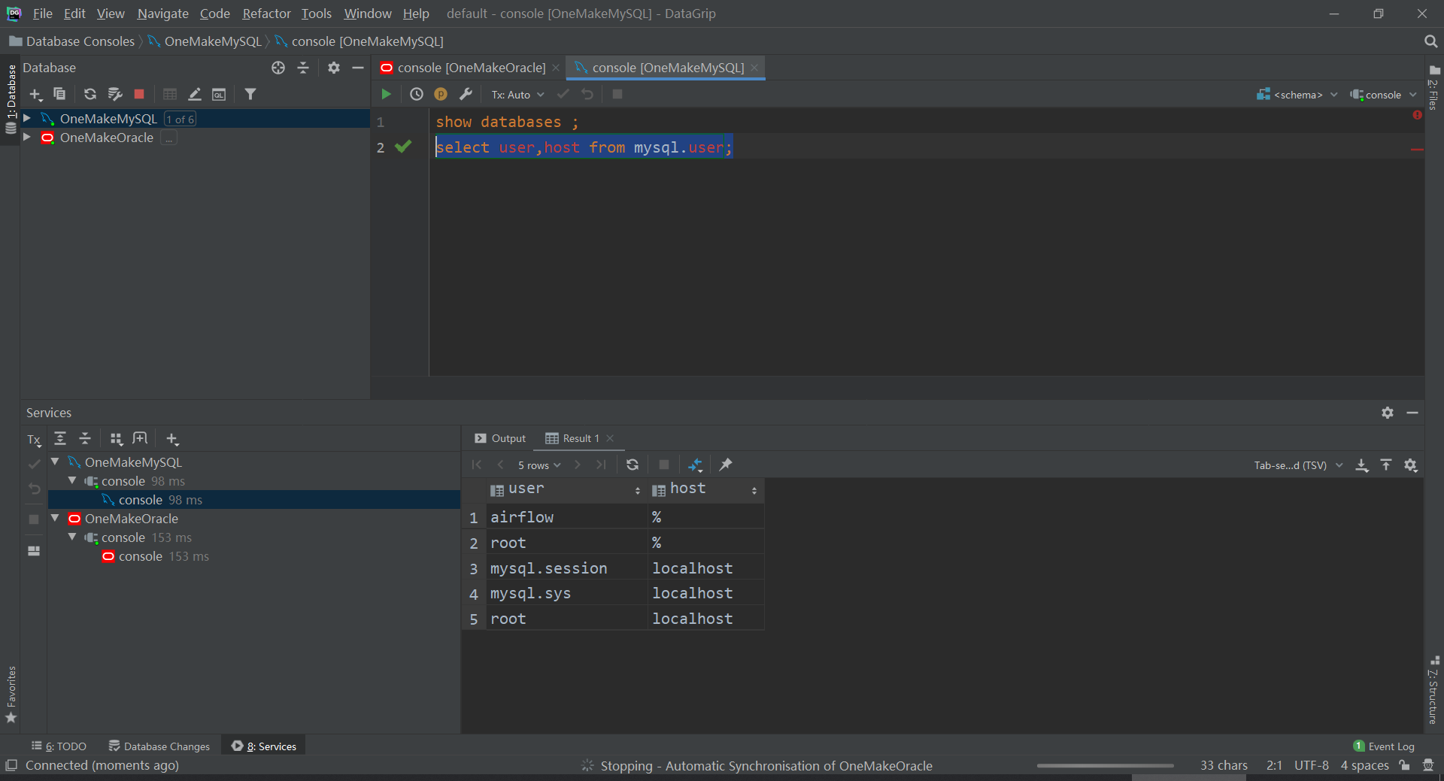The height and width of the screenshot is (781, 1444).
Task: Select the mysql.session cell
Action: point(566,568)
